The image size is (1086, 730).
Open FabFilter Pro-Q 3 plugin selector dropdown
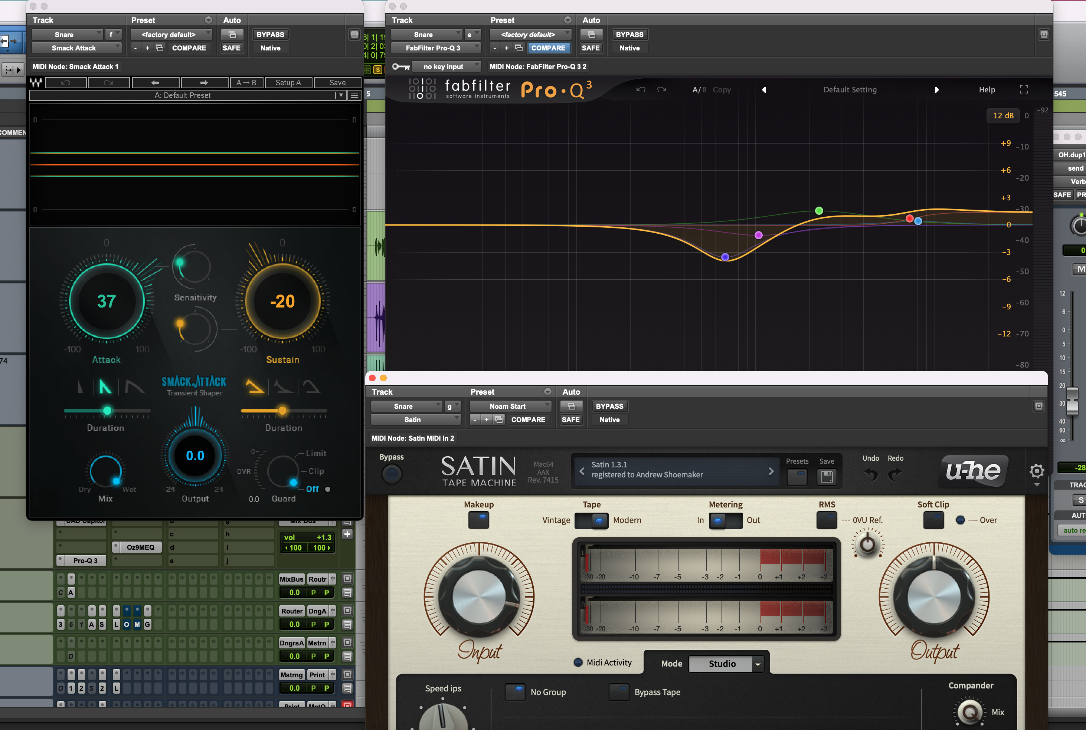coord(436,48)
